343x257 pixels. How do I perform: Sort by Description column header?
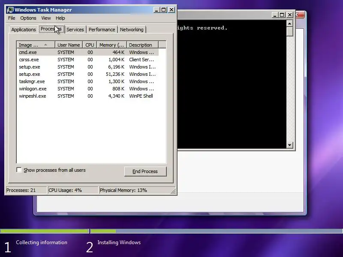(x=142, y=45)
